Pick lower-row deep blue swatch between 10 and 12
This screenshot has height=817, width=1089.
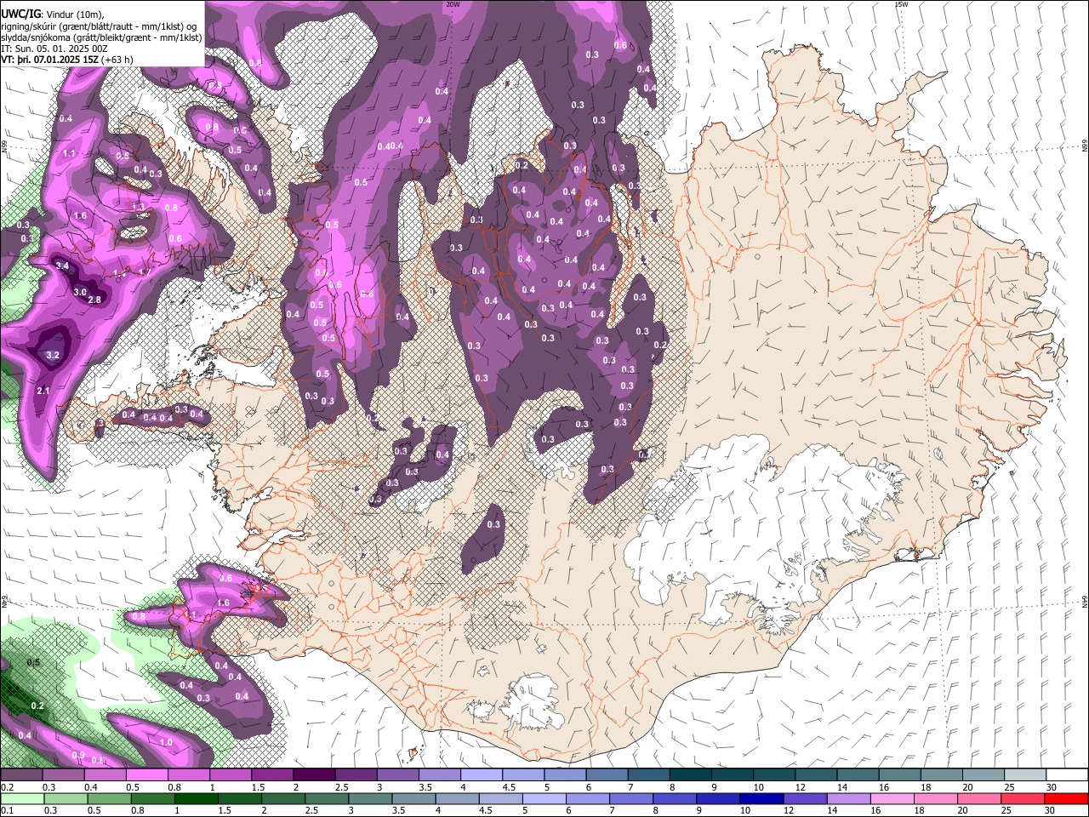pos(761,799)
